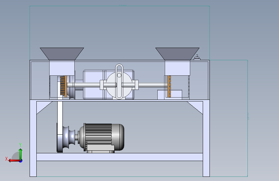
Task: Select the left hopper's rectangular chute
Action: (62, 68)
